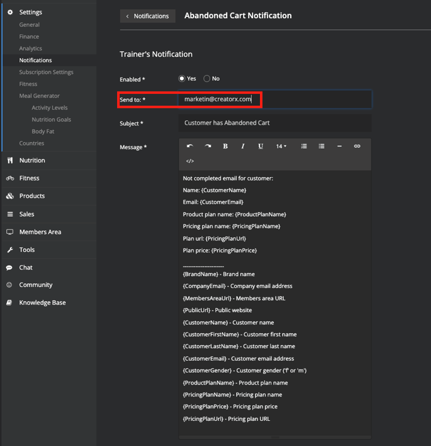Click the Fitness bicycle icon
The height and width of the screenshot is (446, 431).
(x=10, y=178)
